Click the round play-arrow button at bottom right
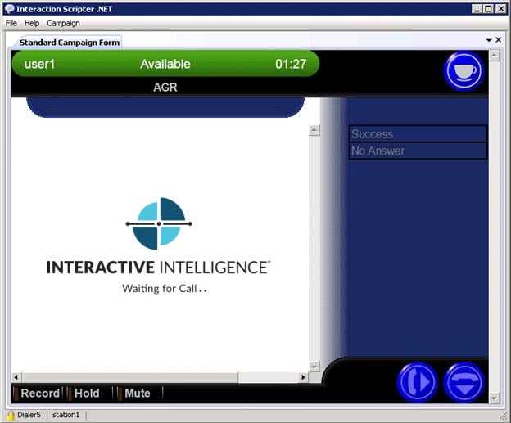511x423 pixels. pyautogui.click(x=417, y=382)
